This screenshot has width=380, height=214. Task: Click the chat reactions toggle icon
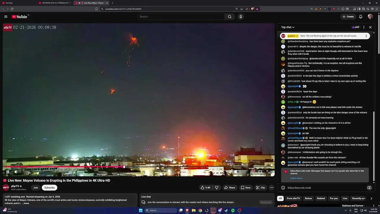(369, 188)
